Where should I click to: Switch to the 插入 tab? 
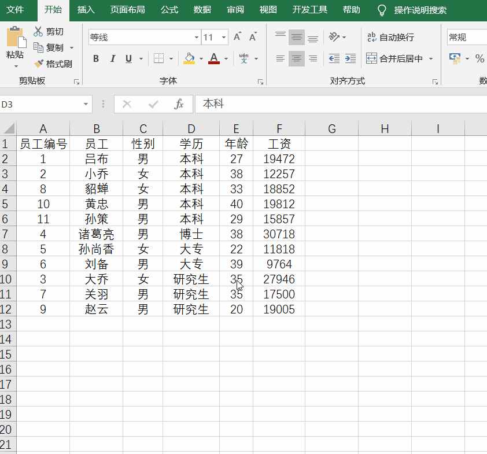(86, 10)
